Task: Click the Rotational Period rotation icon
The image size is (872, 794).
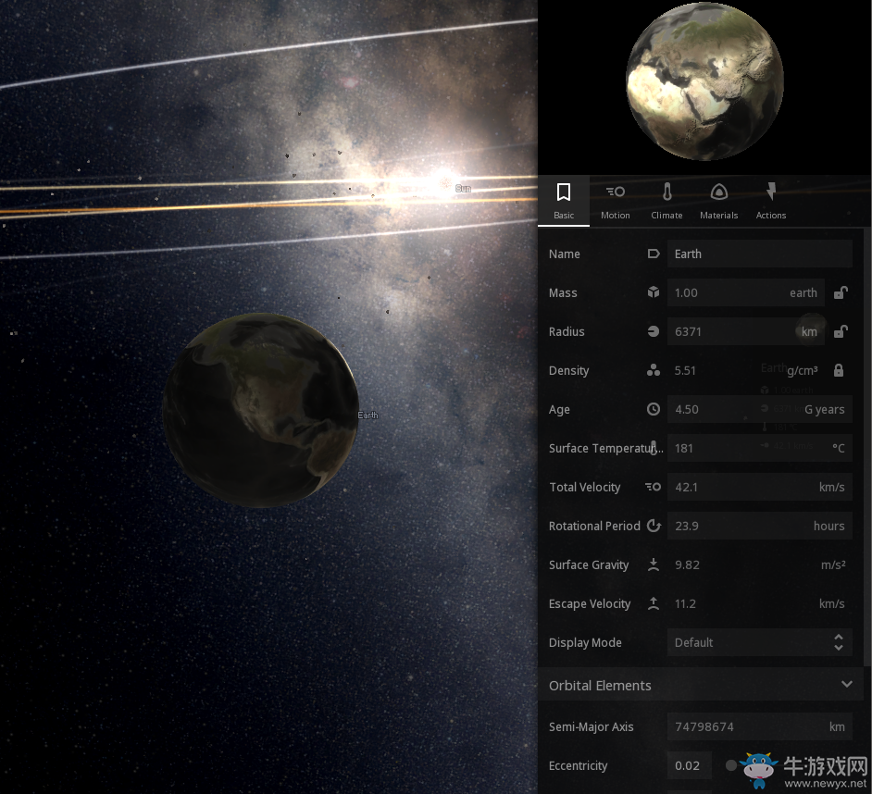Action: (x=654, y=526)
